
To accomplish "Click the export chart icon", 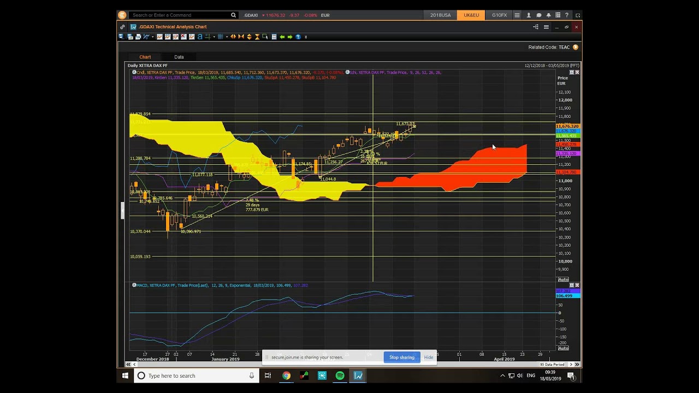I will click(130, 37).
